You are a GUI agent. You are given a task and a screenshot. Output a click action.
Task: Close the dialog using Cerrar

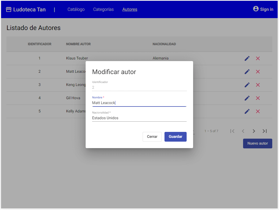coord(152,136)
